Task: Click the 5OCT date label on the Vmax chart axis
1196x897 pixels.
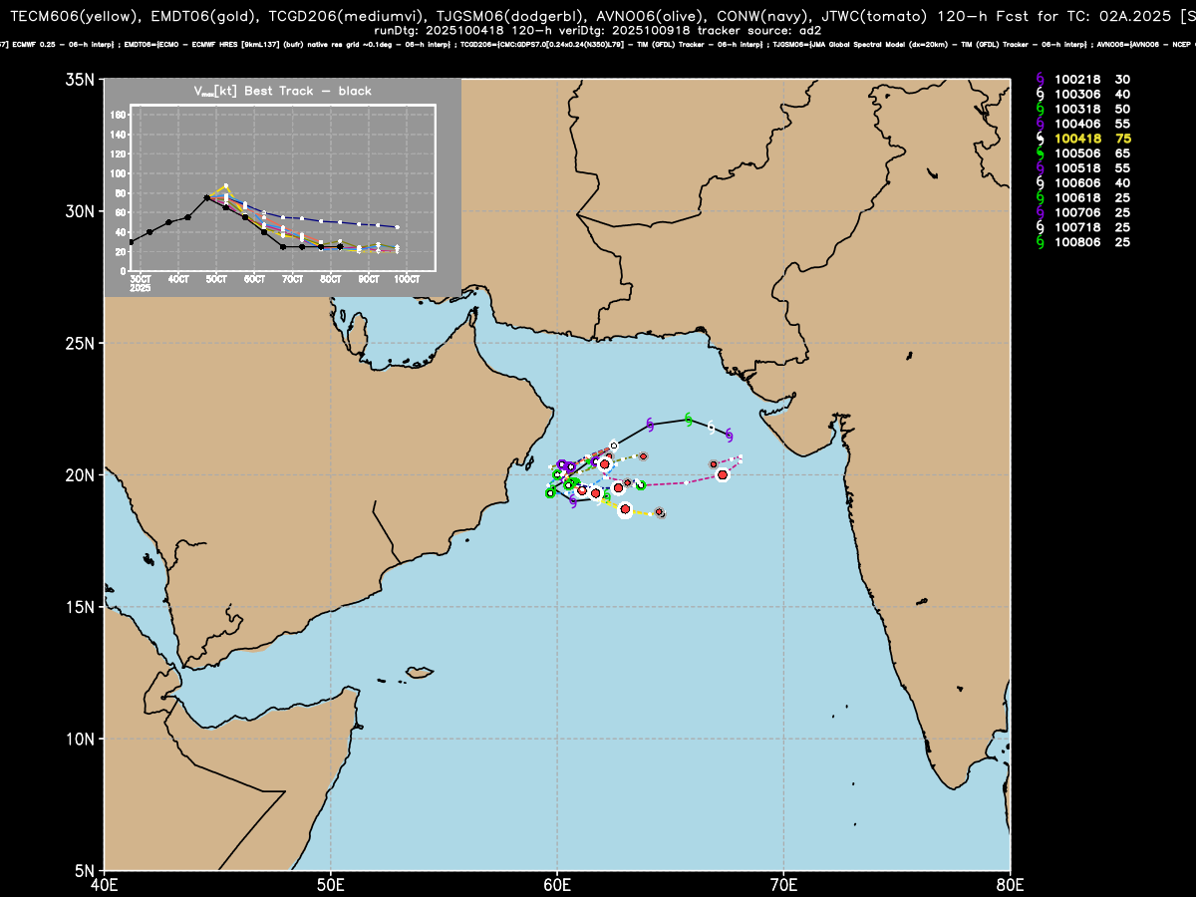Action: pos(216,279)
